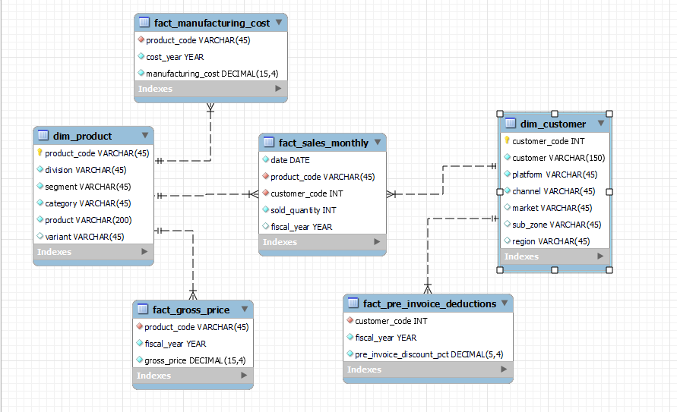Viewport: 677px width, 412px height.
Task: Click the dim_customer table icon
Action: pos(511,123)
